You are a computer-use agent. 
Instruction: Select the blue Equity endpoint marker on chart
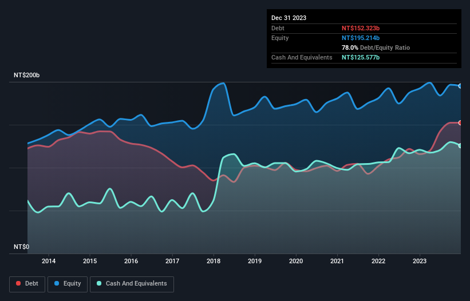[x=460, y=86]
